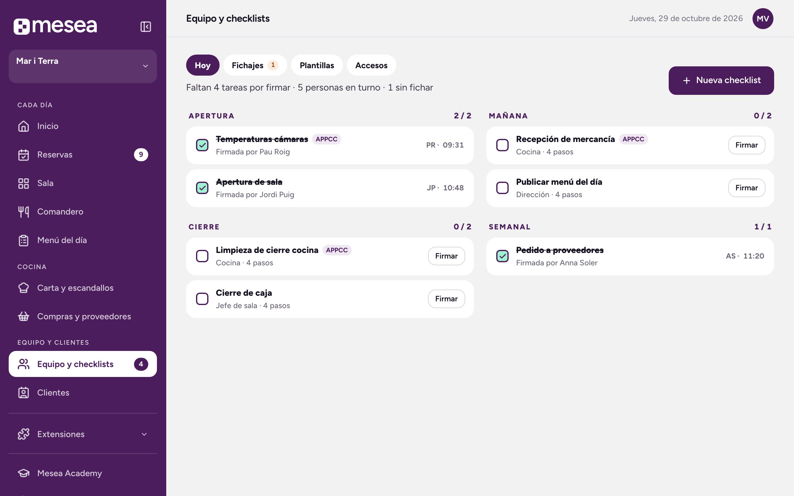This screenshot has height=496, width=794.
Task: Check Publicar menú del día checkbox
Action: pos(502,188)
